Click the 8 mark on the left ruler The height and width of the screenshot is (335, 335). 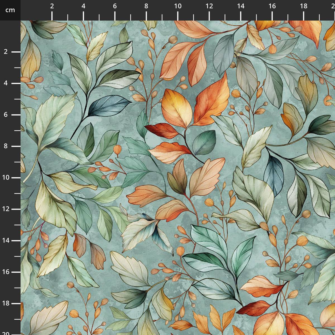click(x=6, y=146)
